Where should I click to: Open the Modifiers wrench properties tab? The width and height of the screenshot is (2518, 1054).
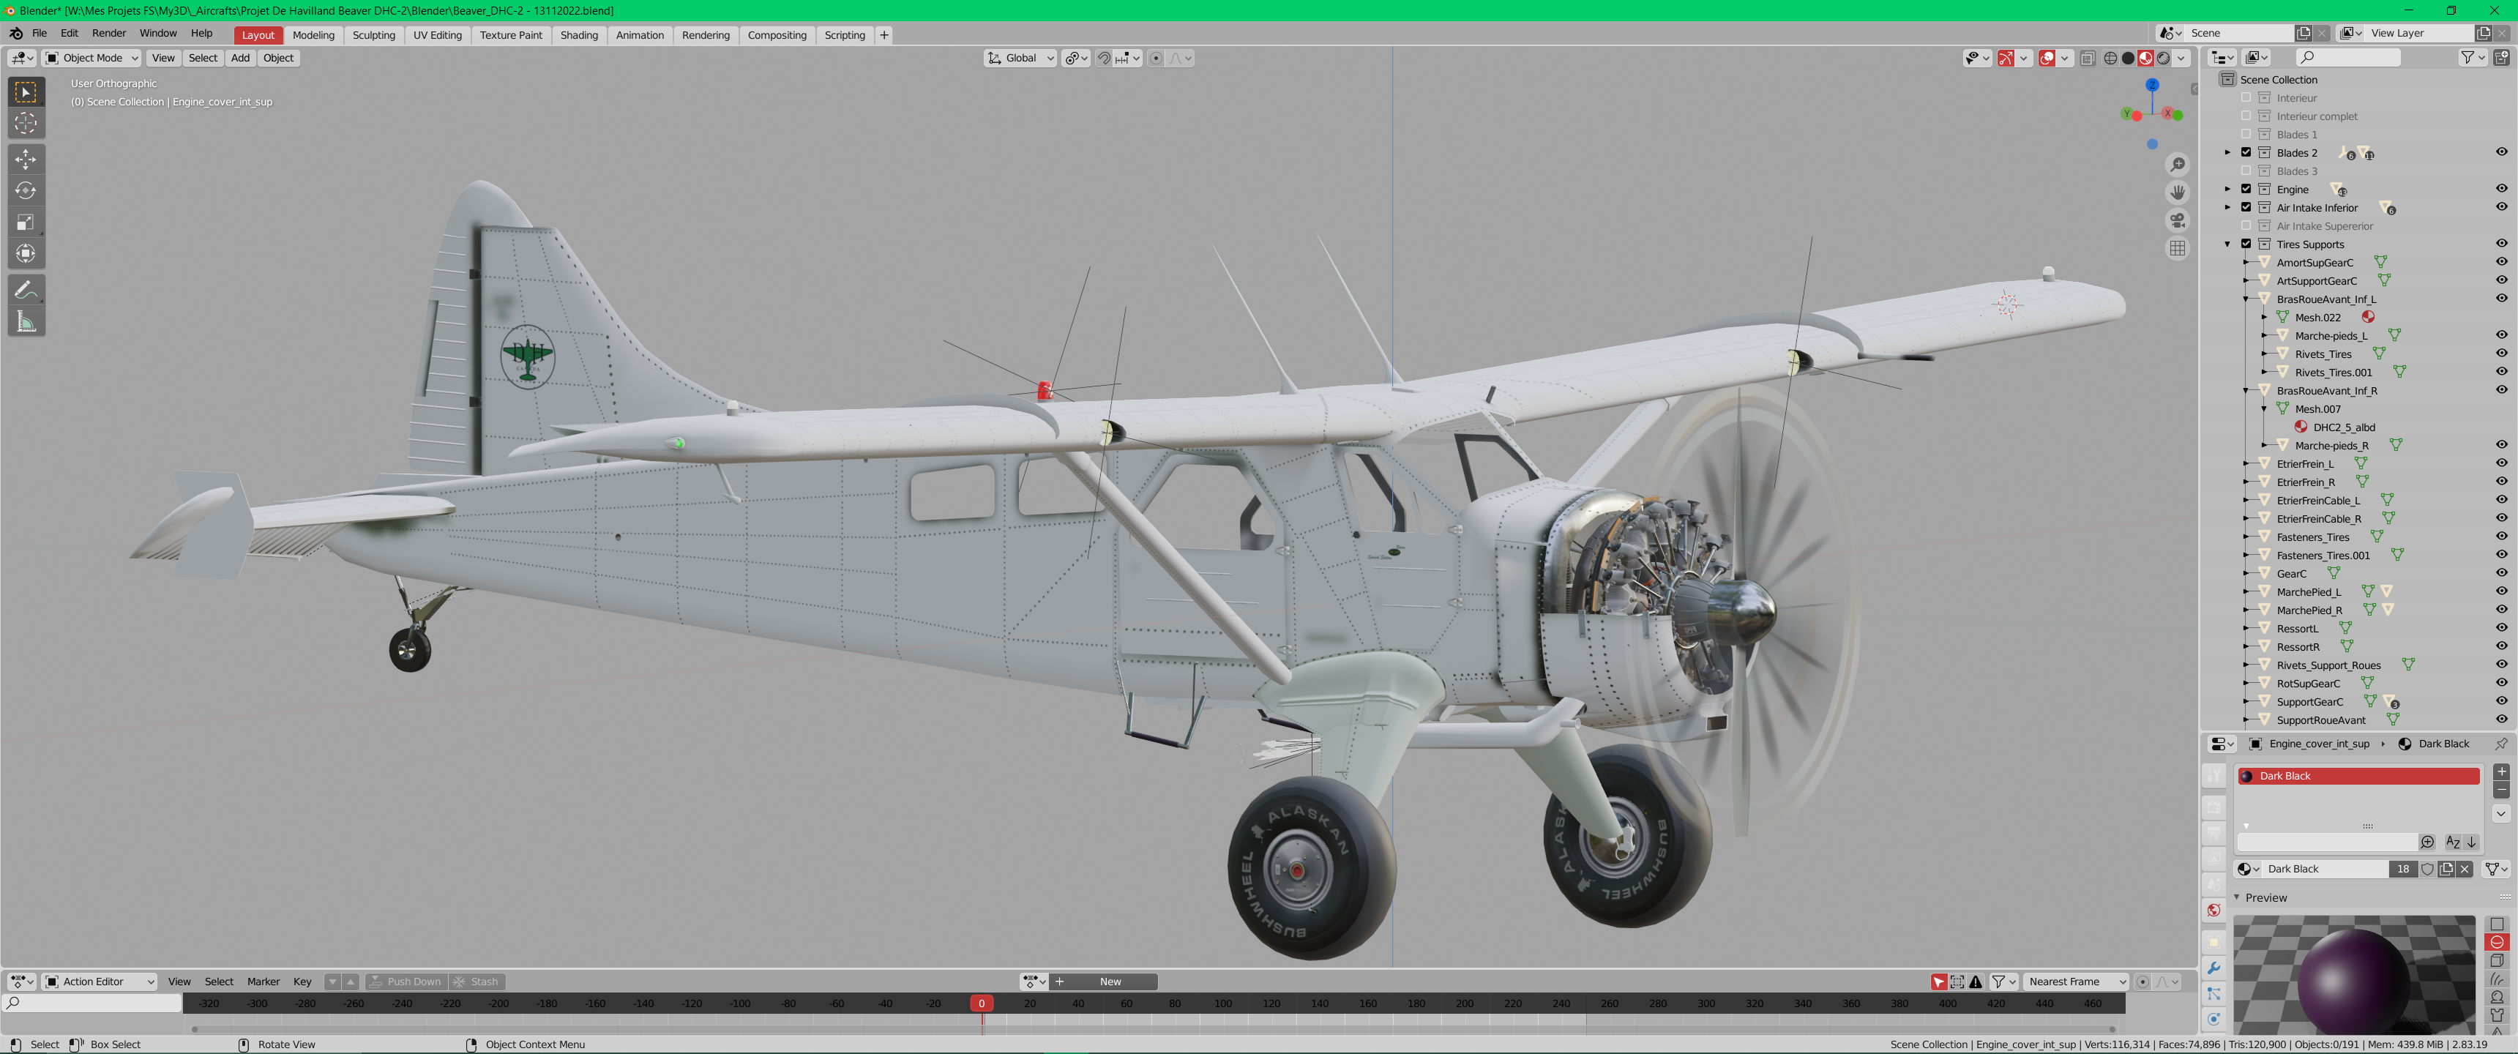pos(2214,968)
